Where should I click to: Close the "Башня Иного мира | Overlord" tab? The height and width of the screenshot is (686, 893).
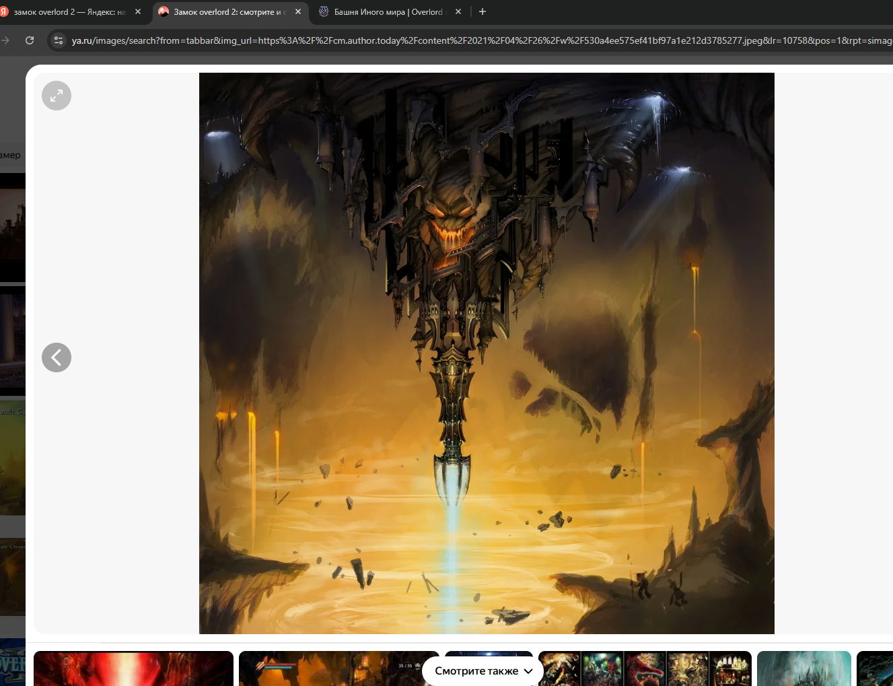[x=458, y=11]
